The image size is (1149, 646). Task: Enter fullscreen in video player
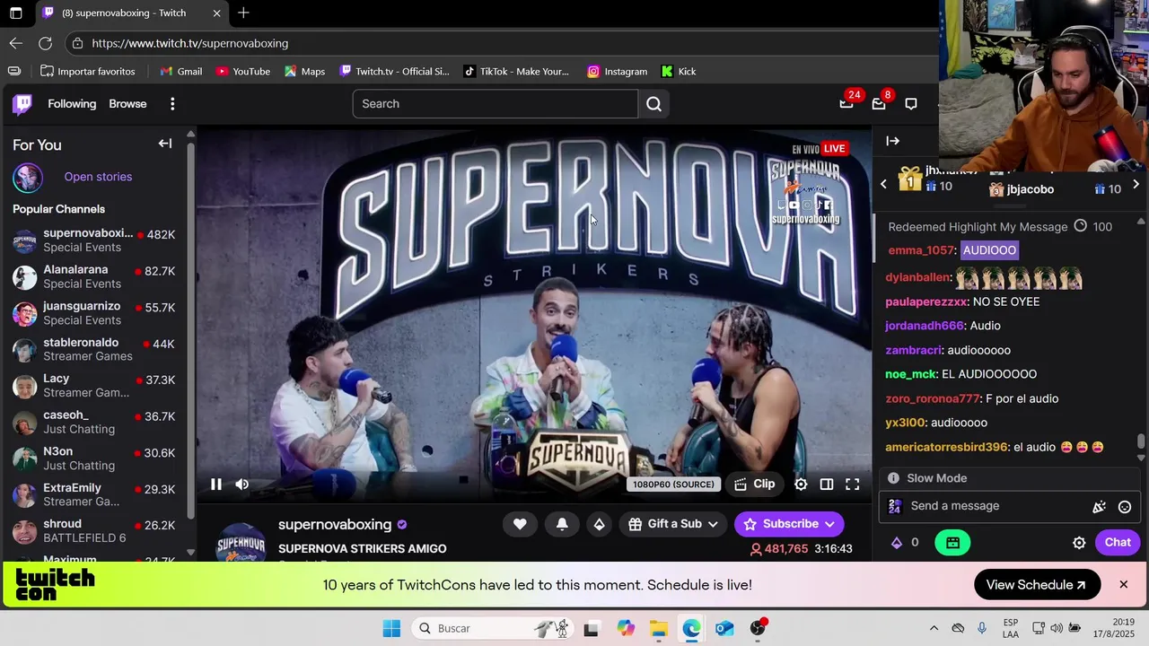853,484
